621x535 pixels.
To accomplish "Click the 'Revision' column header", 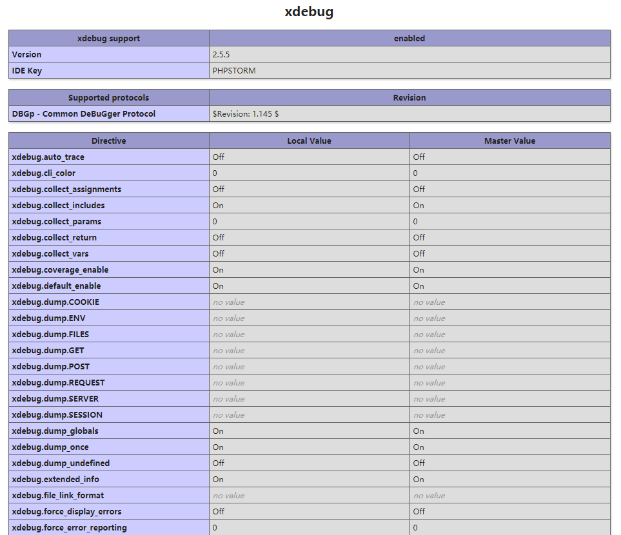I will 409,98.
